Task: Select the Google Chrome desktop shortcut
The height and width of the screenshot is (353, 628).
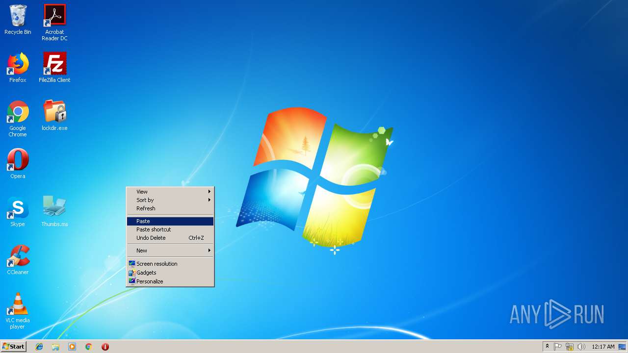Action: (18, 119)
